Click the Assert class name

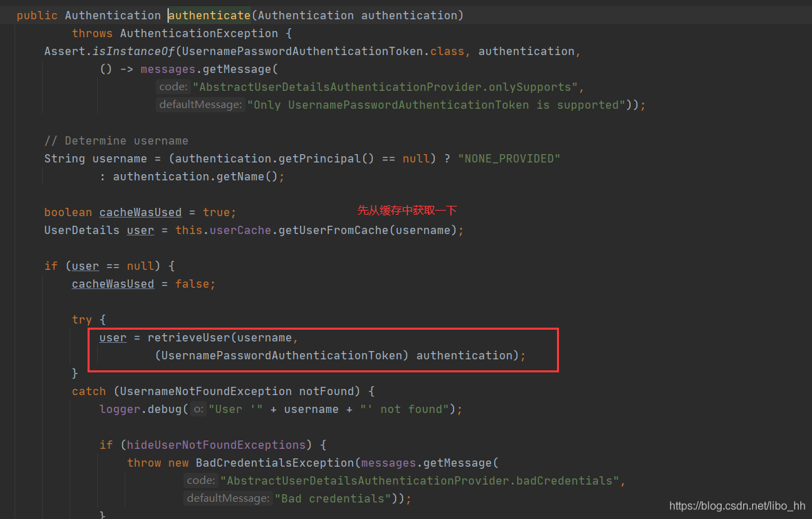point(65,51)
